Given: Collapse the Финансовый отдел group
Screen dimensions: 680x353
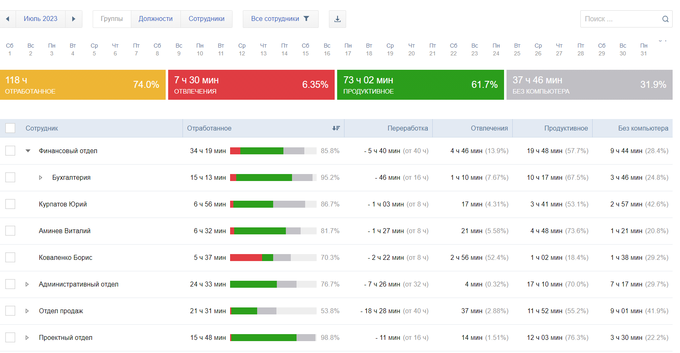Looking at the screenshot, I should [28, 151].
